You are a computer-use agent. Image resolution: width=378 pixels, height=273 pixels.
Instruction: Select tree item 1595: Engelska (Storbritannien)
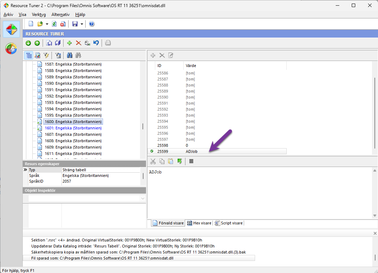(73, 115)
